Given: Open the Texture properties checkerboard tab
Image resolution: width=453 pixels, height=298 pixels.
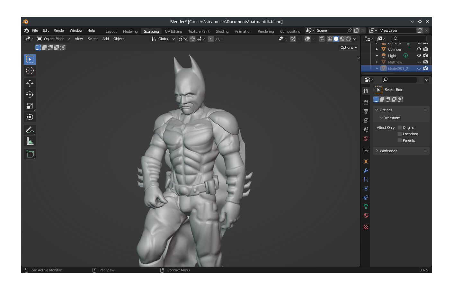Looking at the screenshot, I should click(x=366, y=227).
